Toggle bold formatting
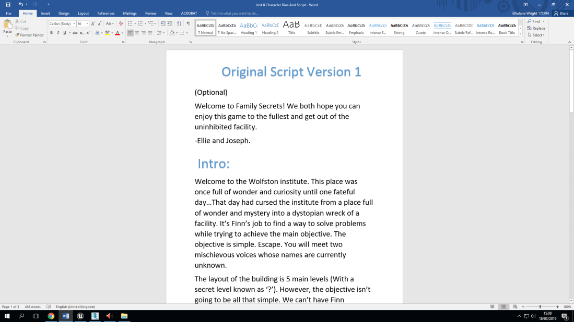 (x=51, y=32)
